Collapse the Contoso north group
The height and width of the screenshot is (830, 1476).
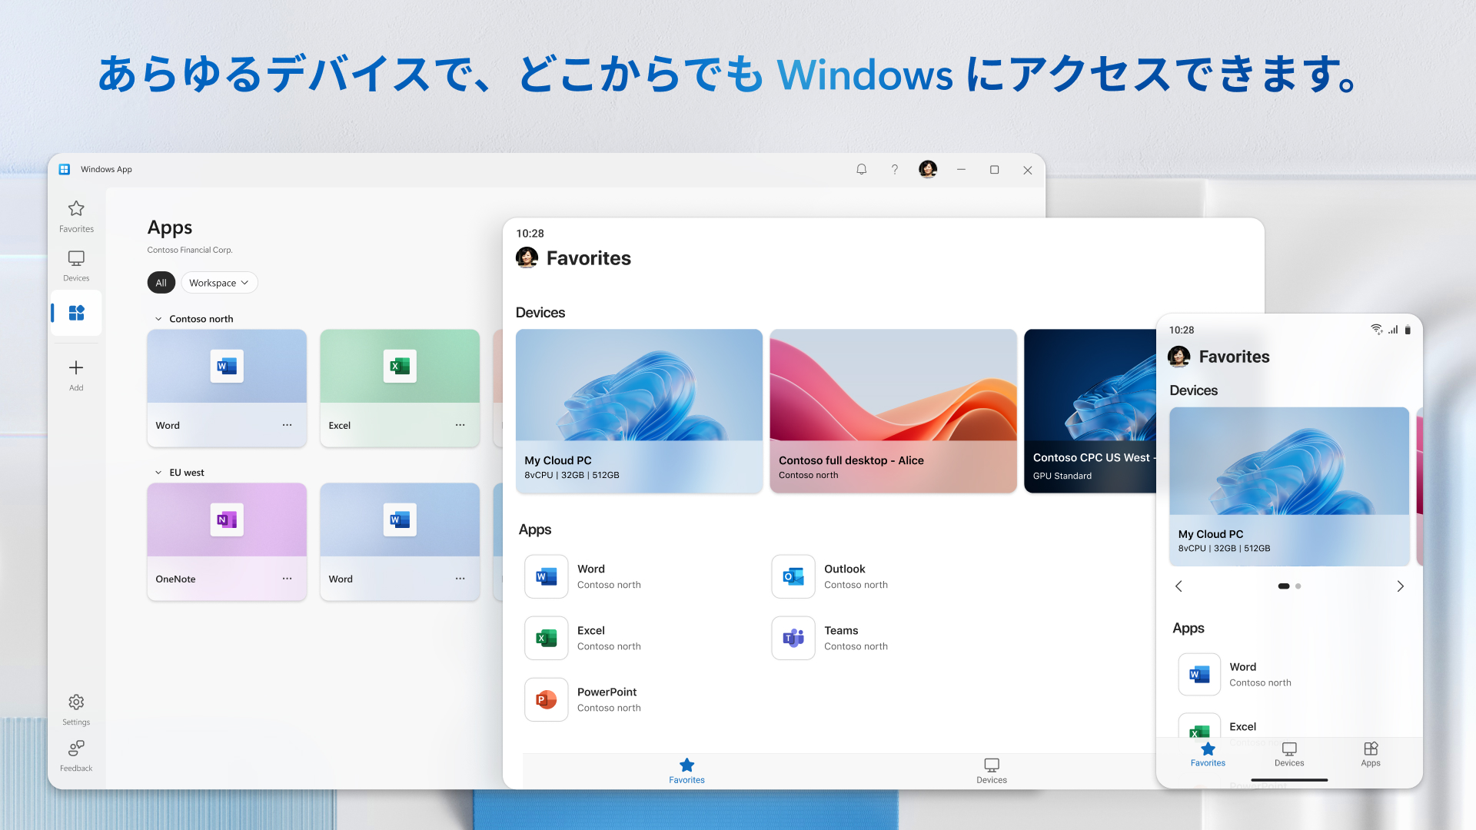coord(158,319)
